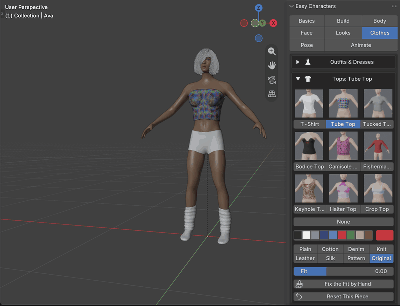Open the Build tab

coord(343,21)
